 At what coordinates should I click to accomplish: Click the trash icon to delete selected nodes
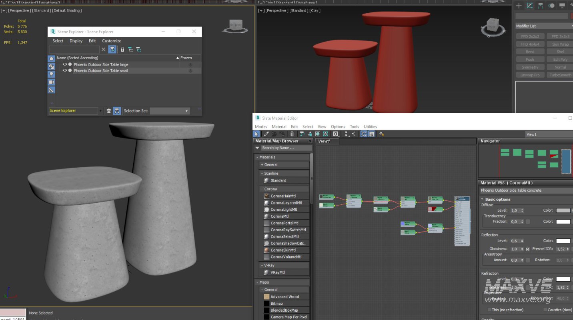(292, 134)
